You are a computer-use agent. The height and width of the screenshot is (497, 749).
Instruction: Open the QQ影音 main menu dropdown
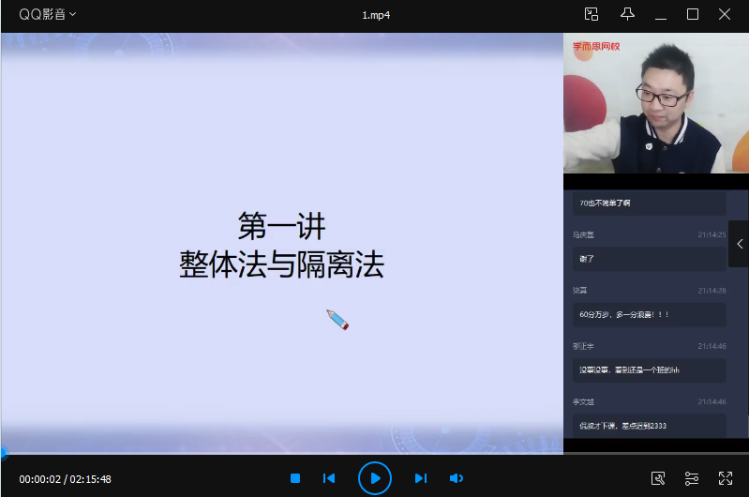pyautogui.click(x=48, y=14)
